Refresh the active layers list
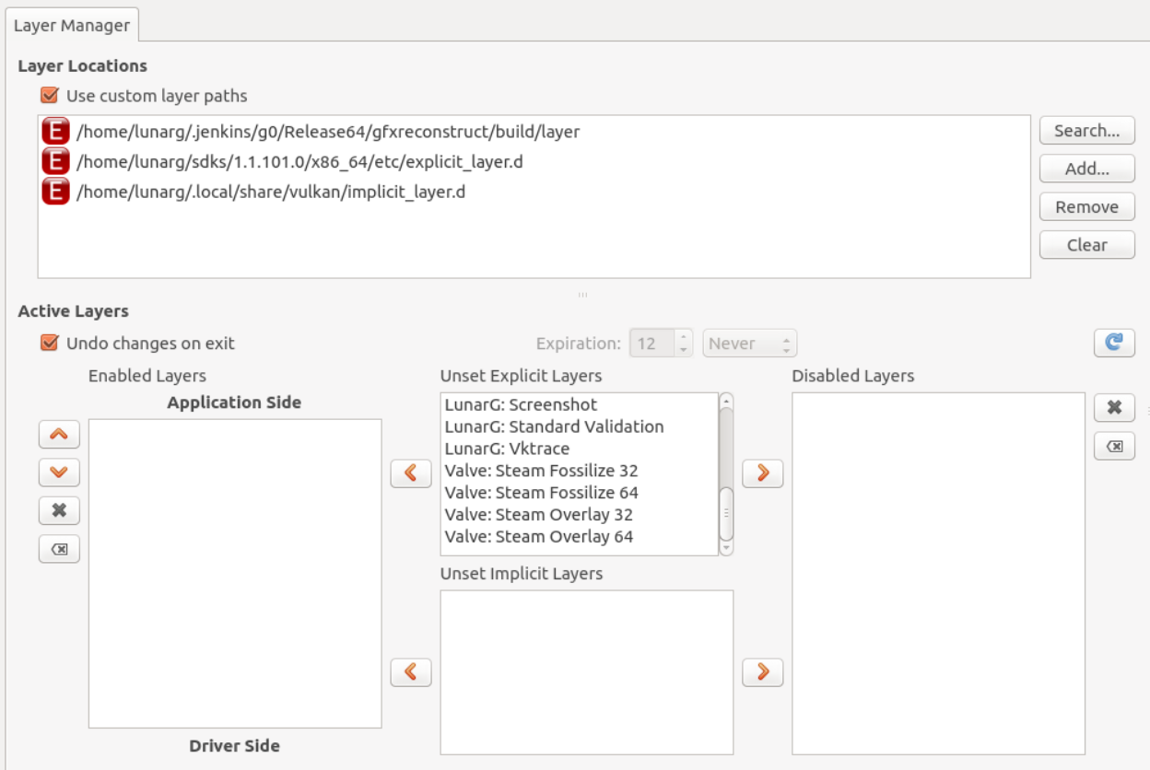The width and height of the screenshot is (1150, 770). [x=1114, y=342]
